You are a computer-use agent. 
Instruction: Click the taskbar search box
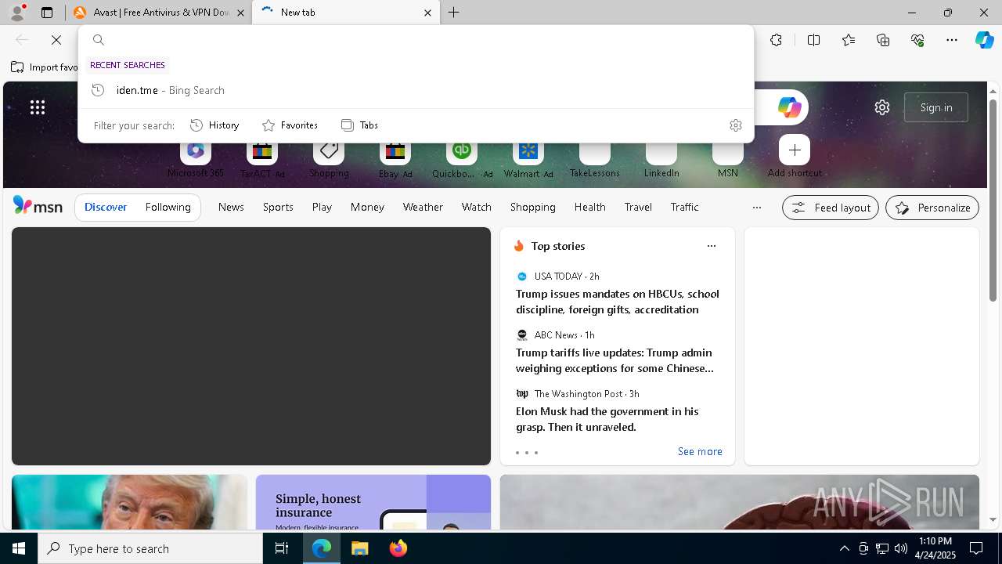(x=150, y=548)
